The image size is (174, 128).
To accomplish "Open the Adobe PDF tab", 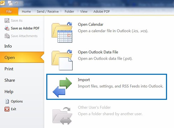I will (x=102, y=11).
